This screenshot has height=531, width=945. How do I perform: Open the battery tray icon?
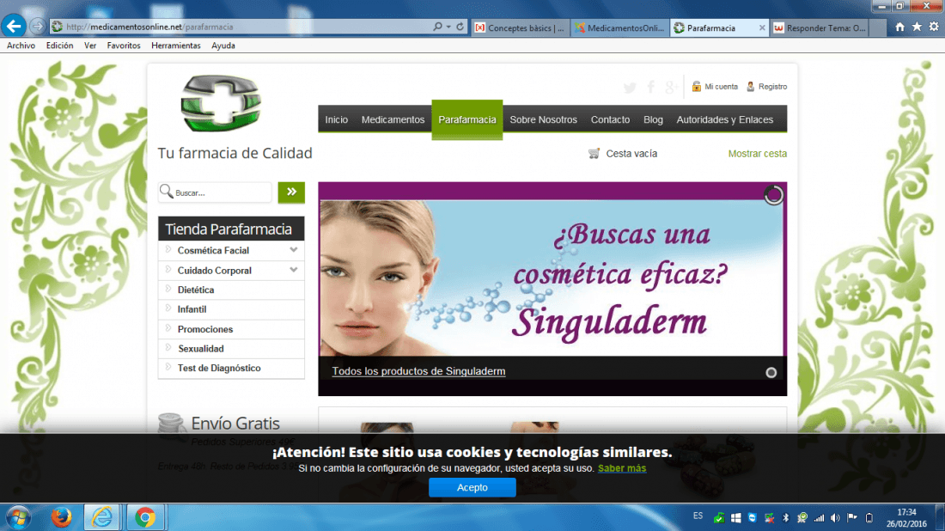(869, 518)
